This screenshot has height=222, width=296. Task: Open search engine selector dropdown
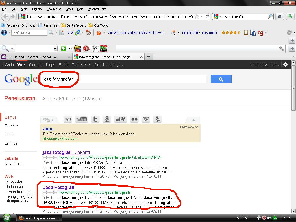(220, 16)
